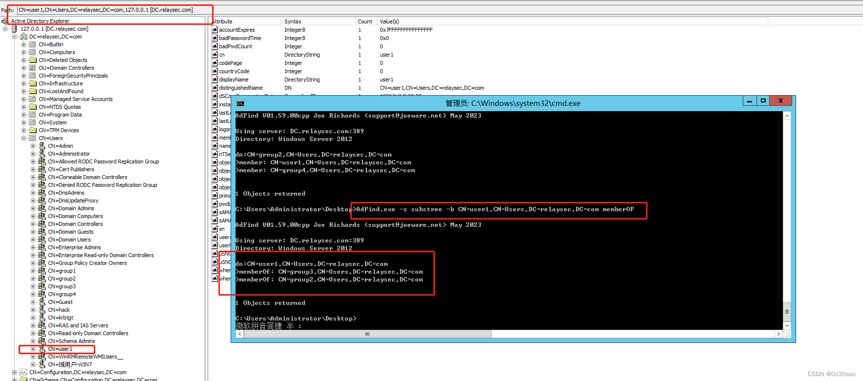Viewport: 863px width, 381px height.
Task: Select CN=DnsAdmins group entry
Action: point(66,193)
